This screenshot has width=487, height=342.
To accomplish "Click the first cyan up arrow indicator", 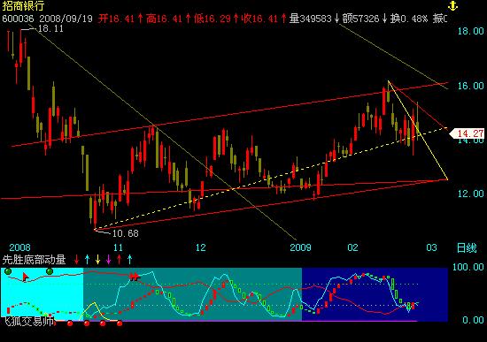I will click(88, 260).
